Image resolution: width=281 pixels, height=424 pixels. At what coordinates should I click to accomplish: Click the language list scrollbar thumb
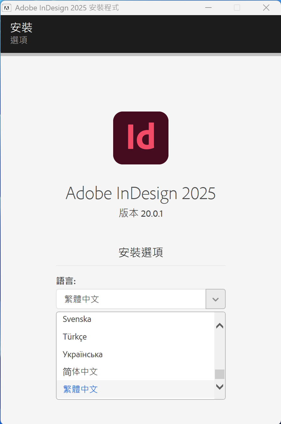[x=220, y=374]
